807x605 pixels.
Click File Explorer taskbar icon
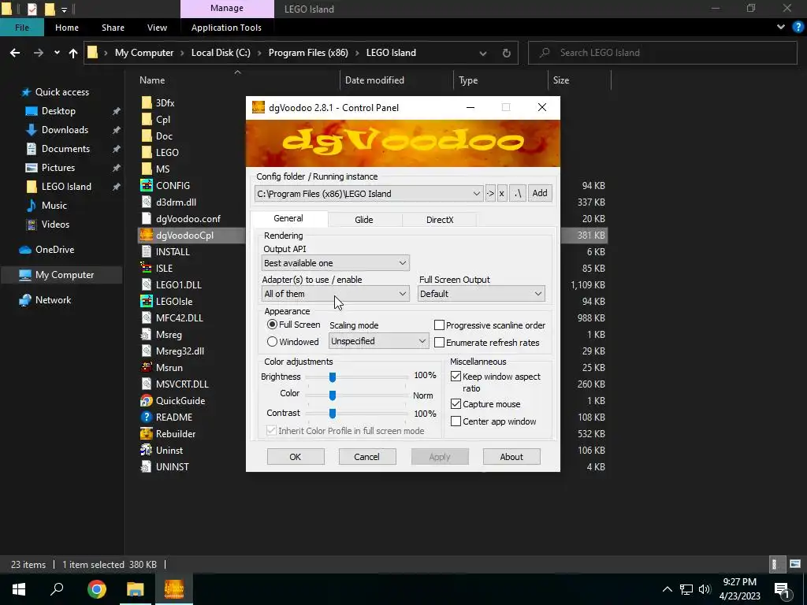click(x=135, y=589)
